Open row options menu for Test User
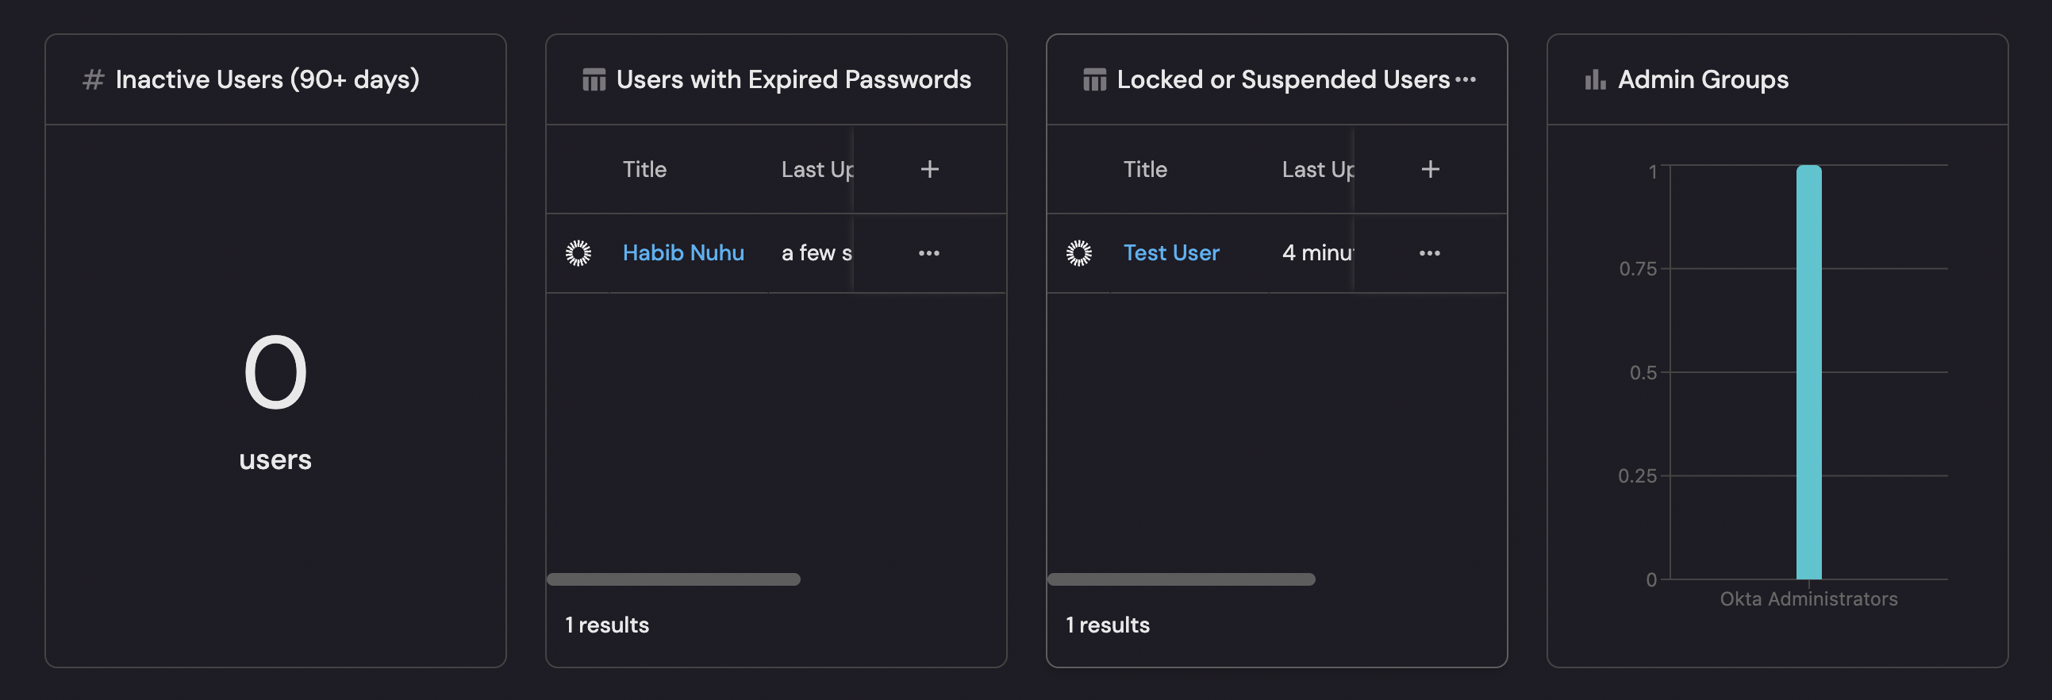The height and width of the screenshot is (700, 2052). pos(1430,253)
